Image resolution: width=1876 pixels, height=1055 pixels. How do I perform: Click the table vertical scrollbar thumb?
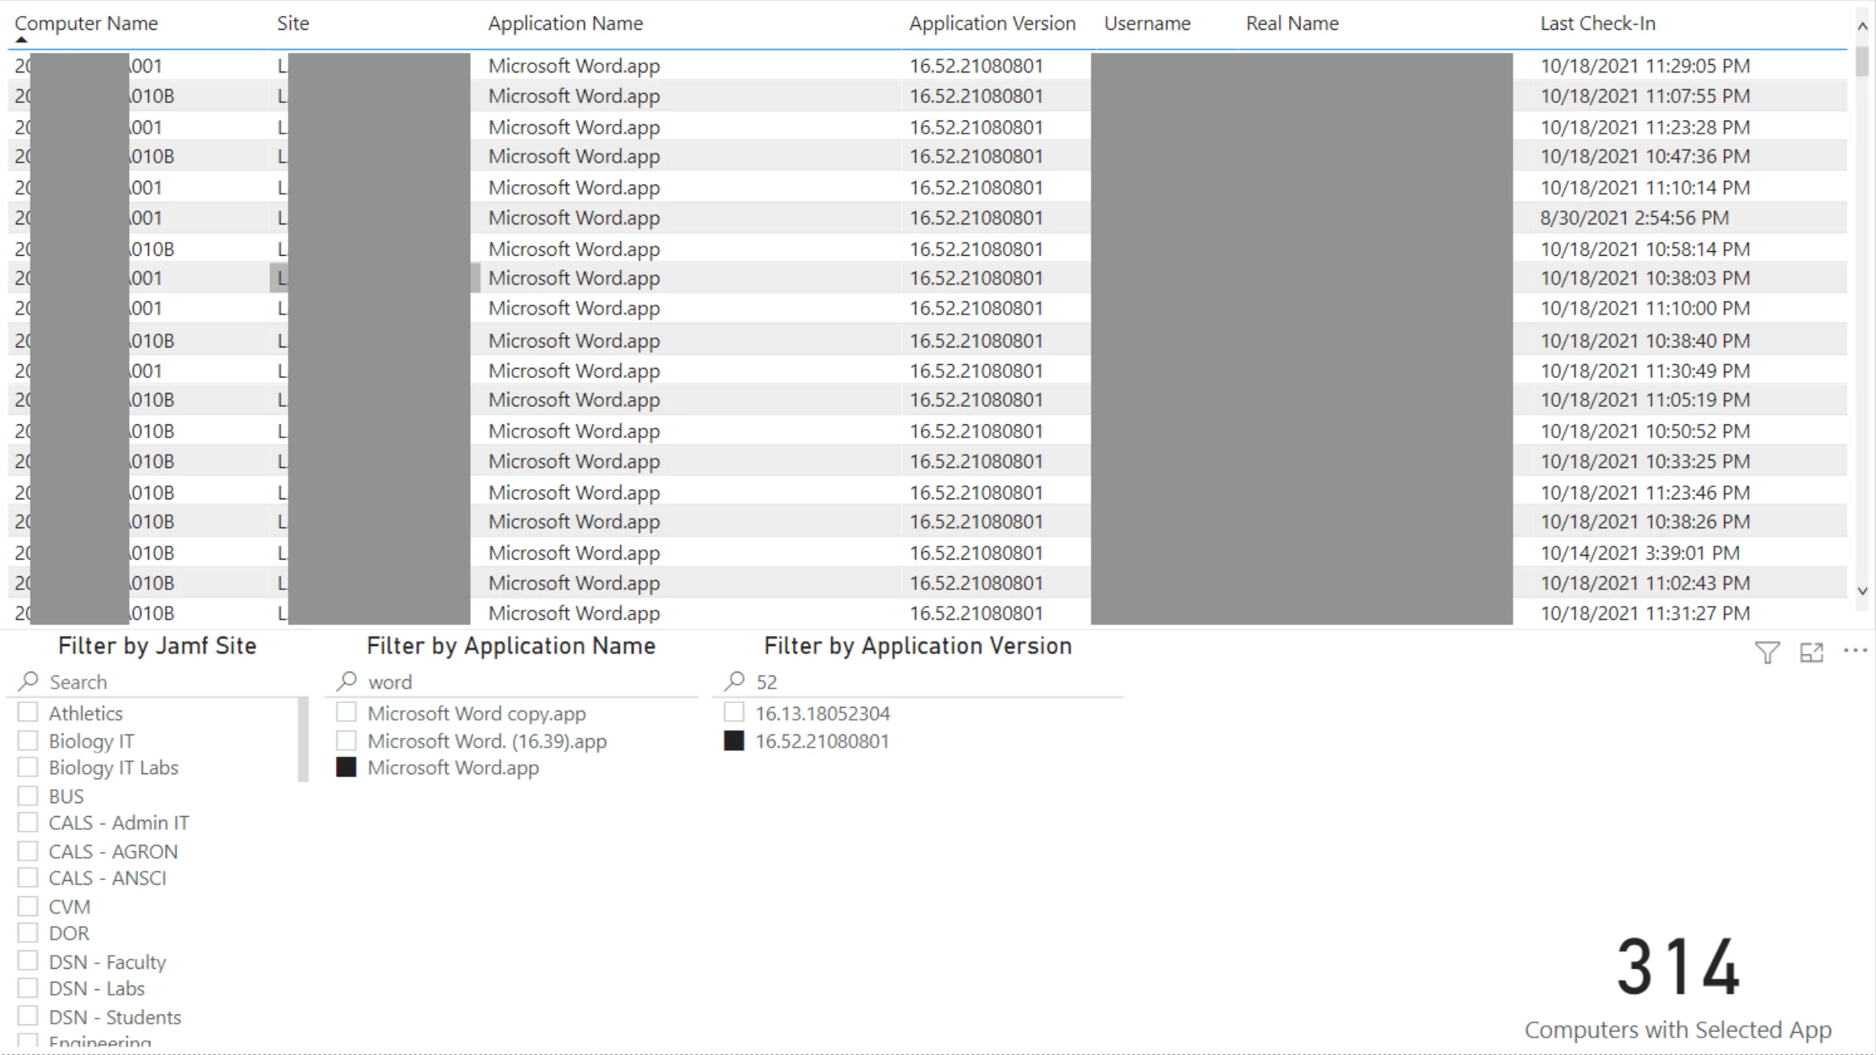tap(1862, 61)
